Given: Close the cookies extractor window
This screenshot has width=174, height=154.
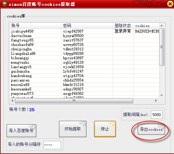Looking at the screenshot, I should tap(170, 4).
